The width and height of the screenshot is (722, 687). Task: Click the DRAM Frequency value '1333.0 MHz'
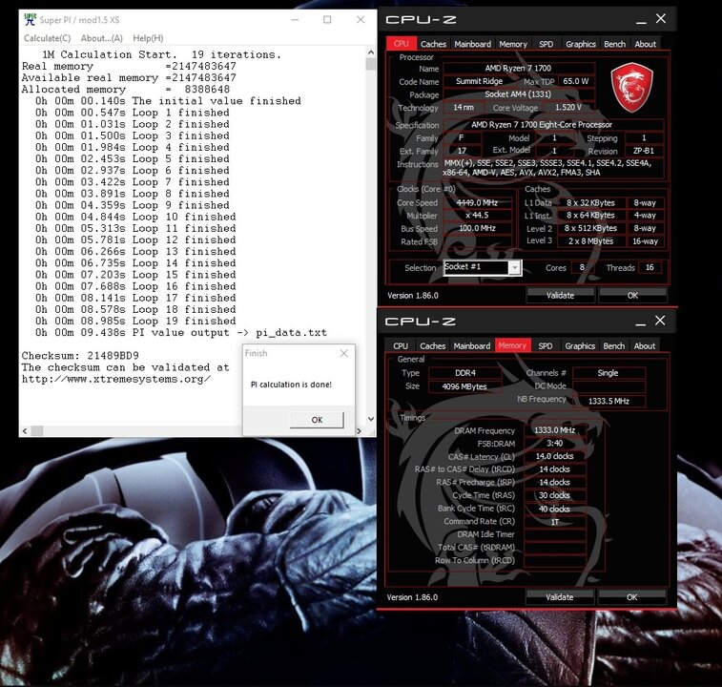click(554, 430)
